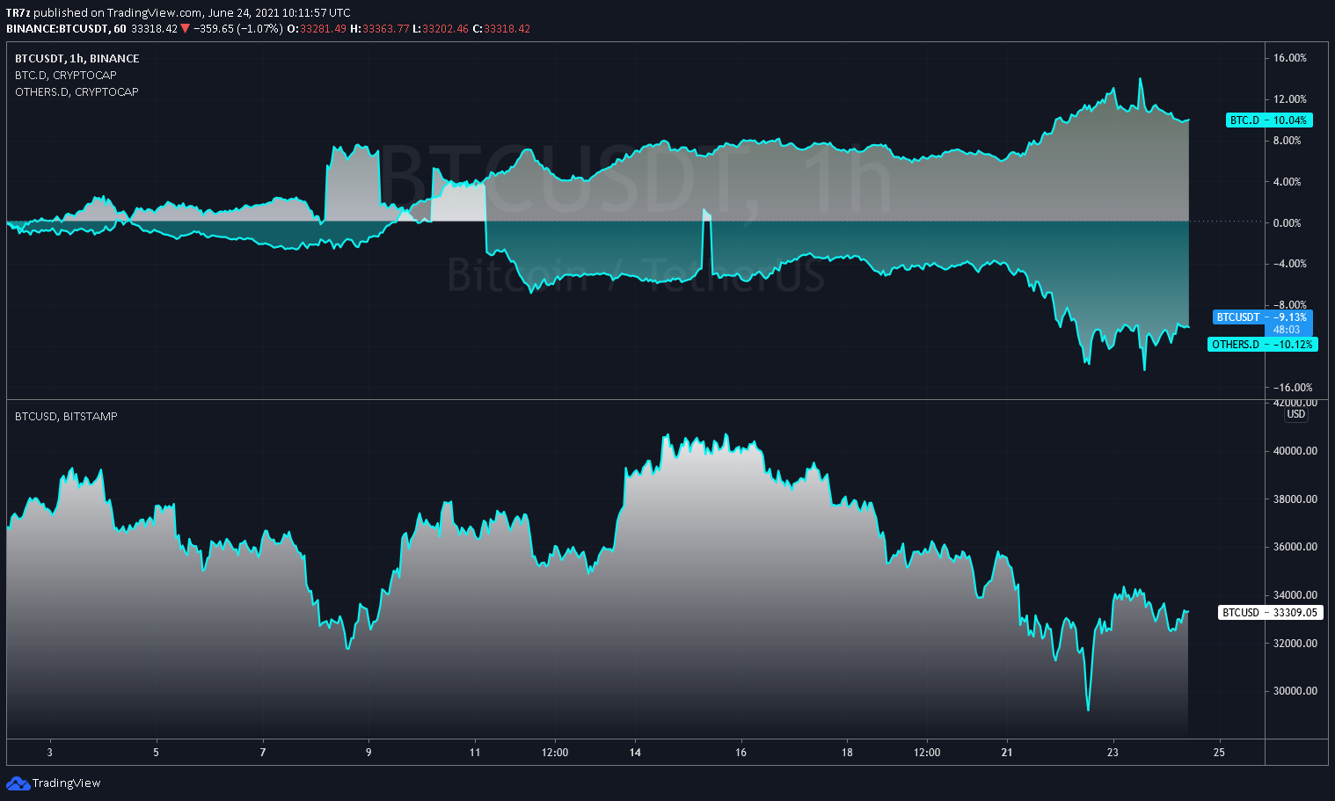Click the BTC.D 10.04% price label

1269,120
